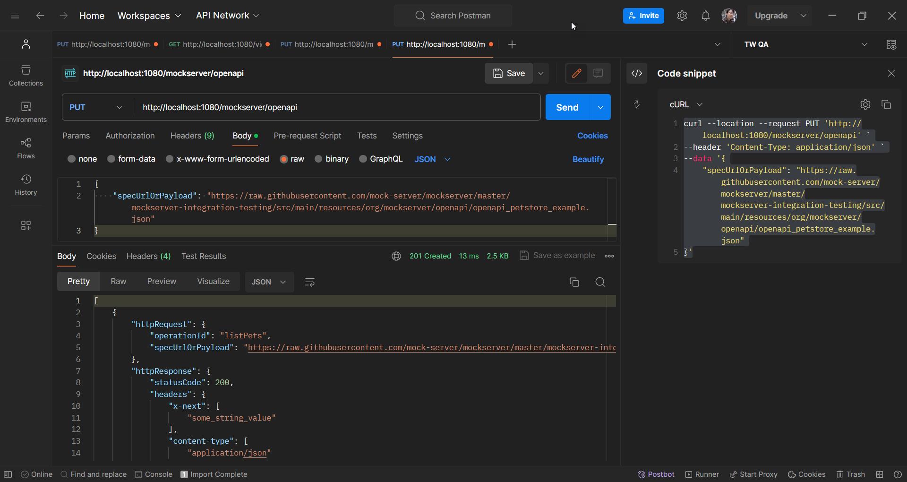Screen dimensions: 907x482
Task: Select the none body type
Action: click(x=82, y=159)
